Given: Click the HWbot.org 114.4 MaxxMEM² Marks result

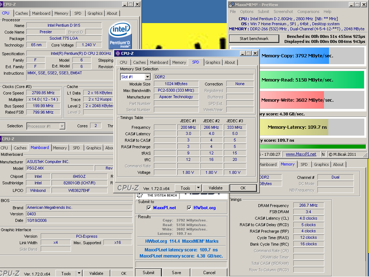Looking at the screenshot, I should (x=182, y=241).
